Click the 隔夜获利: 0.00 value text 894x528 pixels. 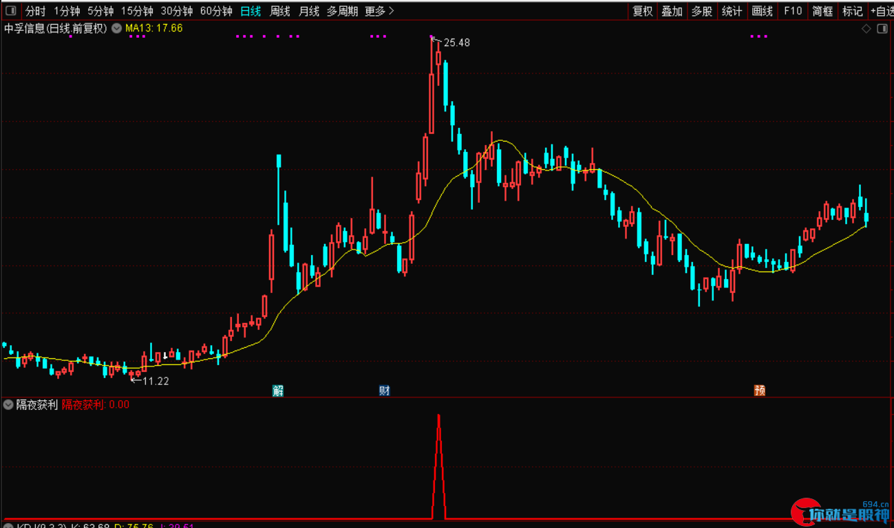click(96, 404)
